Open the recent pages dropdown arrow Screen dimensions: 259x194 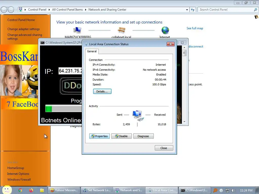coord(16,10)
